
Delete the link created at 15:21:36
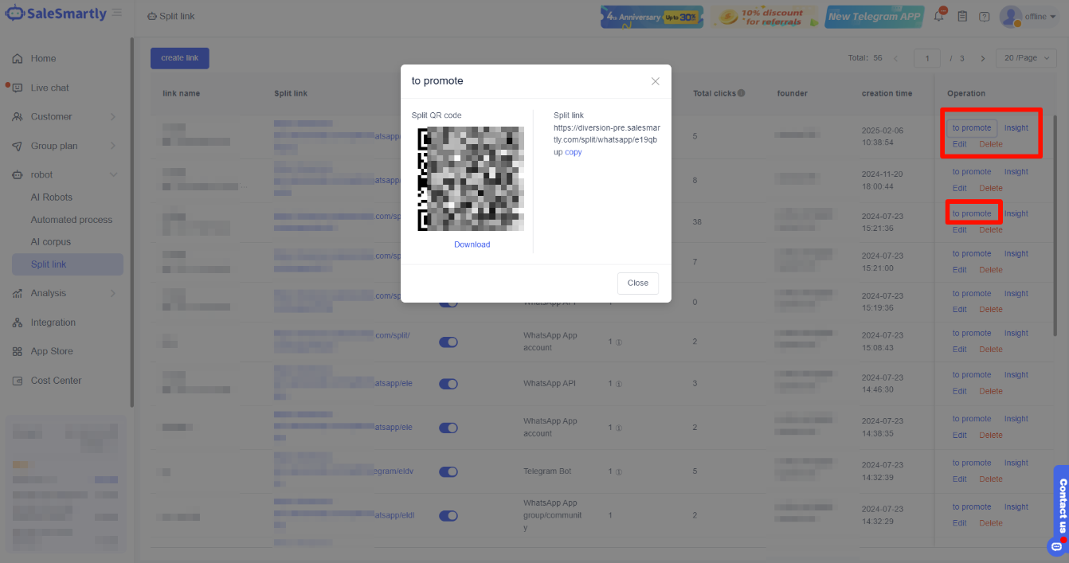[991, 230]
